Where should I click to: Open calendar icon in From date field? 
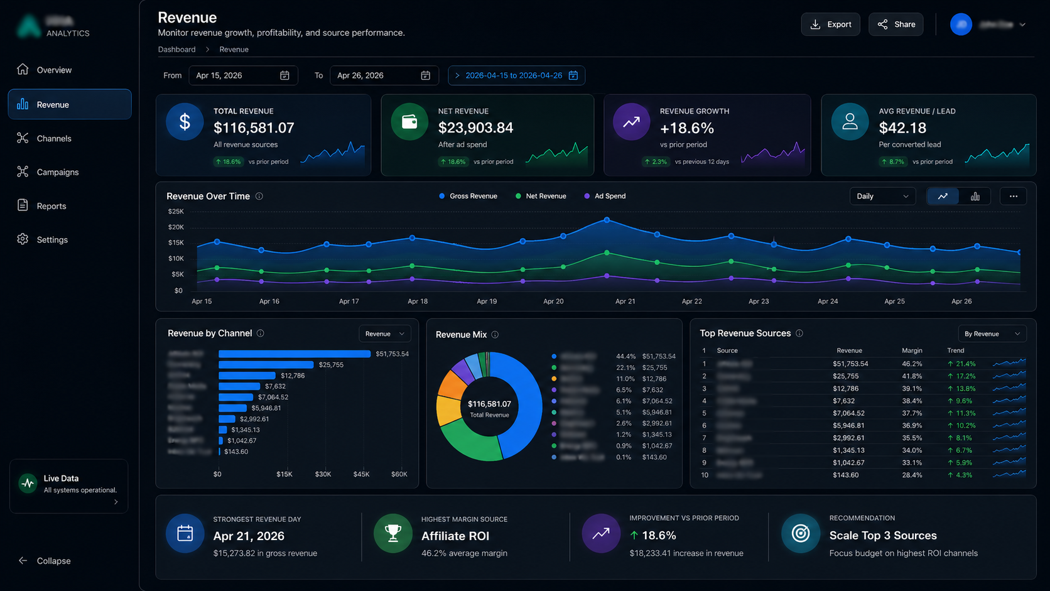(x=284, y=75)
